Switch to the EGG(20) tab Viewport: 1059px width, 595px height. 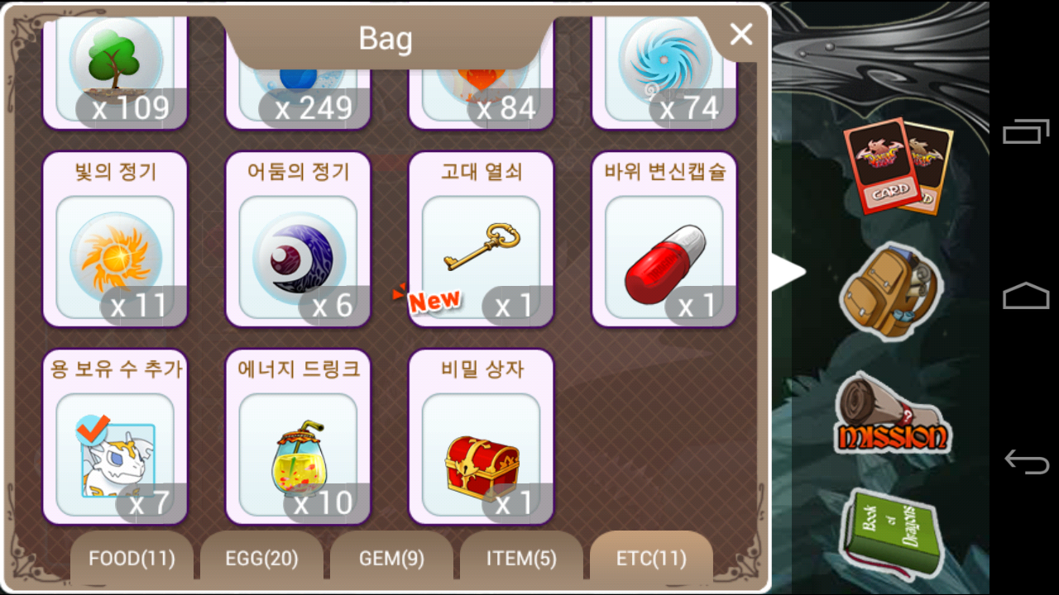pos(261,558)
